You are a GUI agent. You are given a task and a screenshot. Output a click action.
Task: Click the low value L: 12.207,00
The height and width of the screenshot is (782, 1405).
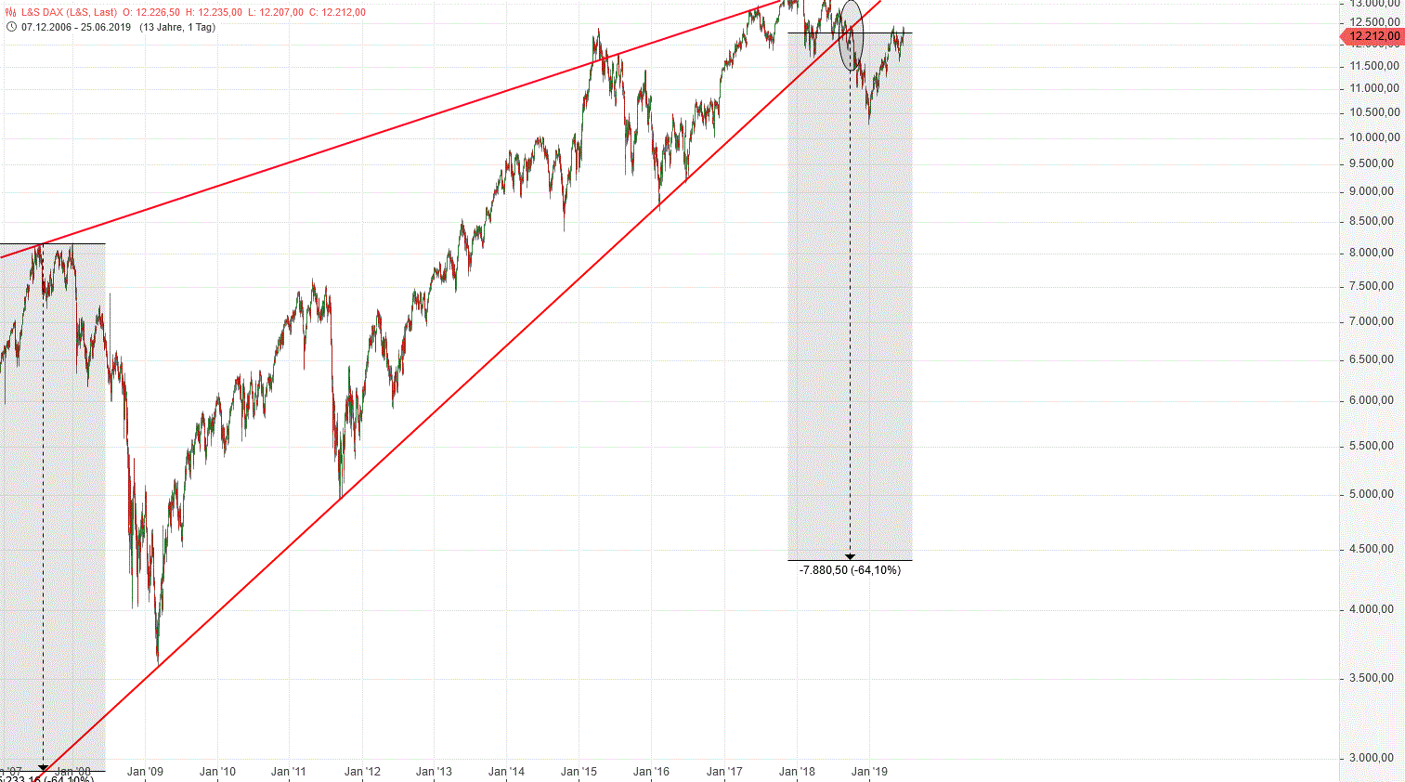[x=275, y=12]
